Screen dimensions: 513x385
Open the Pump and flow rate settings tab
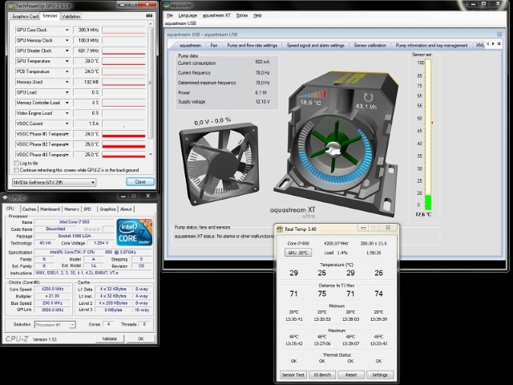click(x=253, y=46)
